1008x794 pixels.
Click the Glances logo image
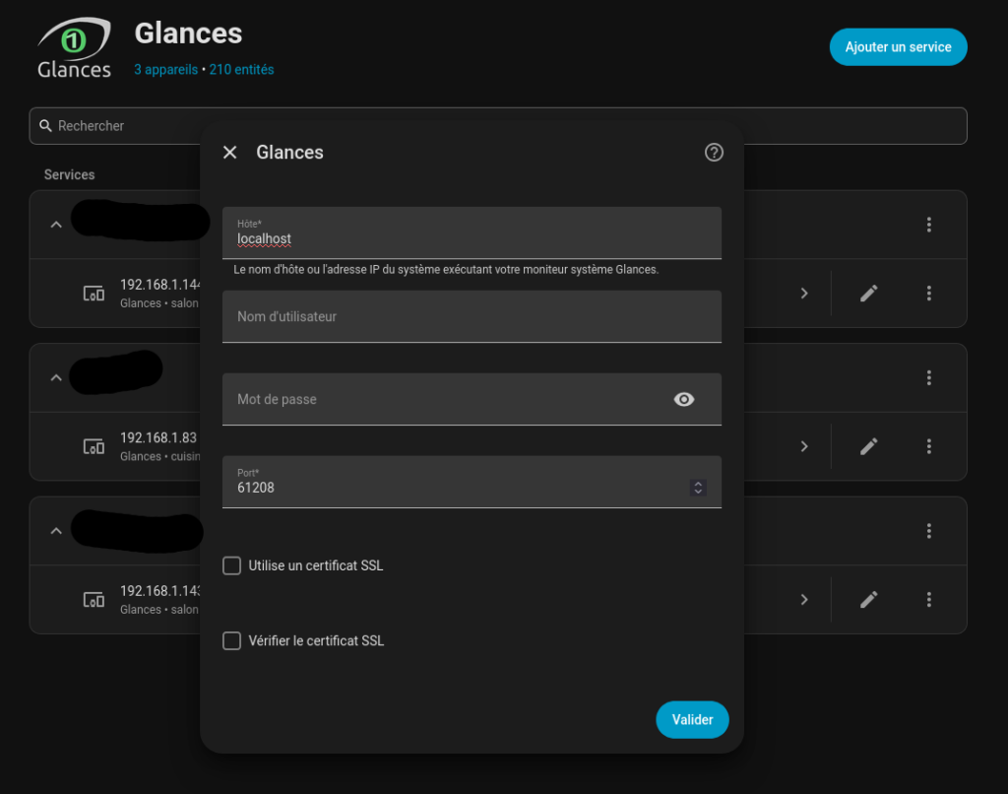click(74, 47)
